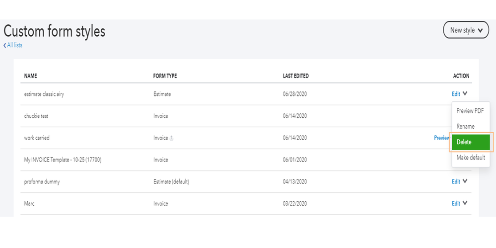Open the New style dropdown button

tap(465, 30)
